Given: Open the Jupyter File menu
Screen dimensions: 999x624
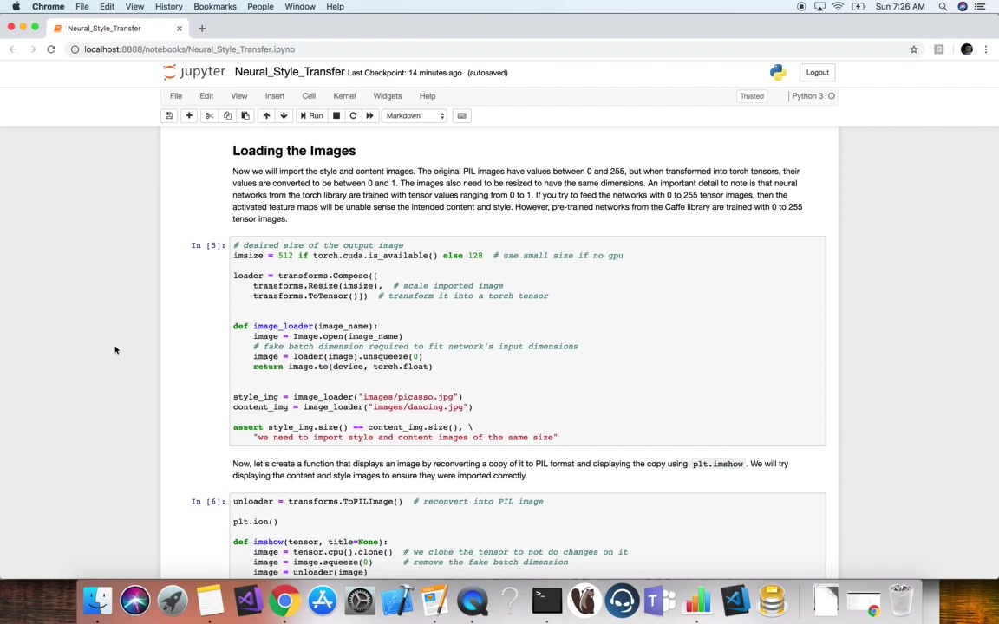Looking at the screenshot, I should (x=176, y=96).
